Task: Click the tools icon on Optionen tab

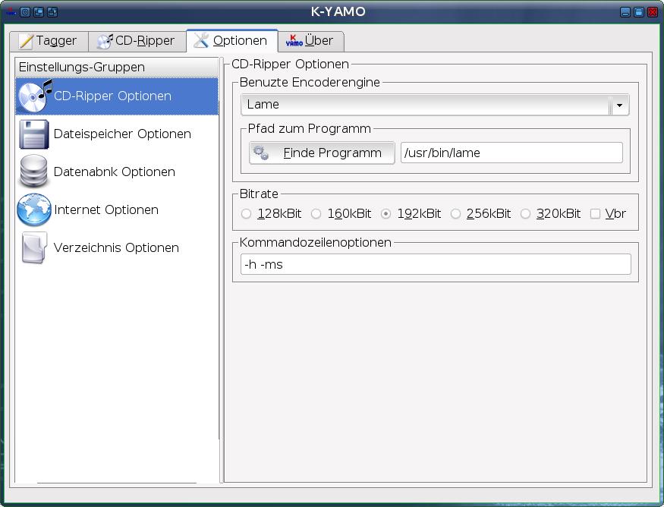Action: pos(201,40)
